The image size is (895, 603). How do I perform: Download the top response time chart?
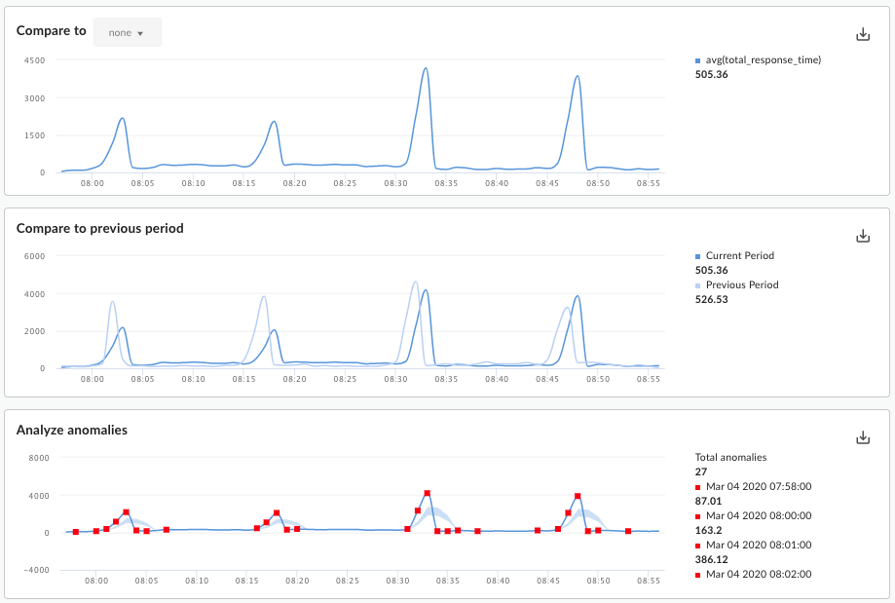click(x=862, y=33)
